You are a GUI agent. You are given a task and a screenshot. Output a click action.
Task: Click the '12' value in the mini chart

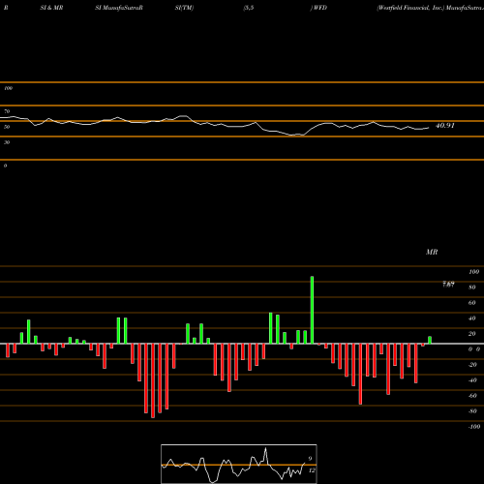point(312,470)
